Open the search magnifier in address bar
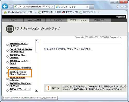The image size is (129, 102). tap(44, 7)
